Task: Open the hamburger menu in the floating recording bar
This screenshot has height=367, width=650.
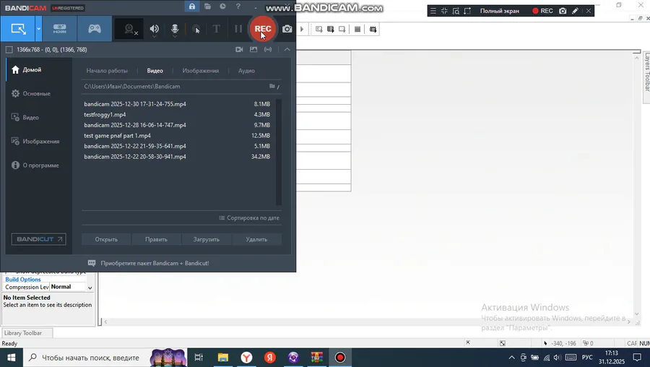Action: tap(433, 11)
